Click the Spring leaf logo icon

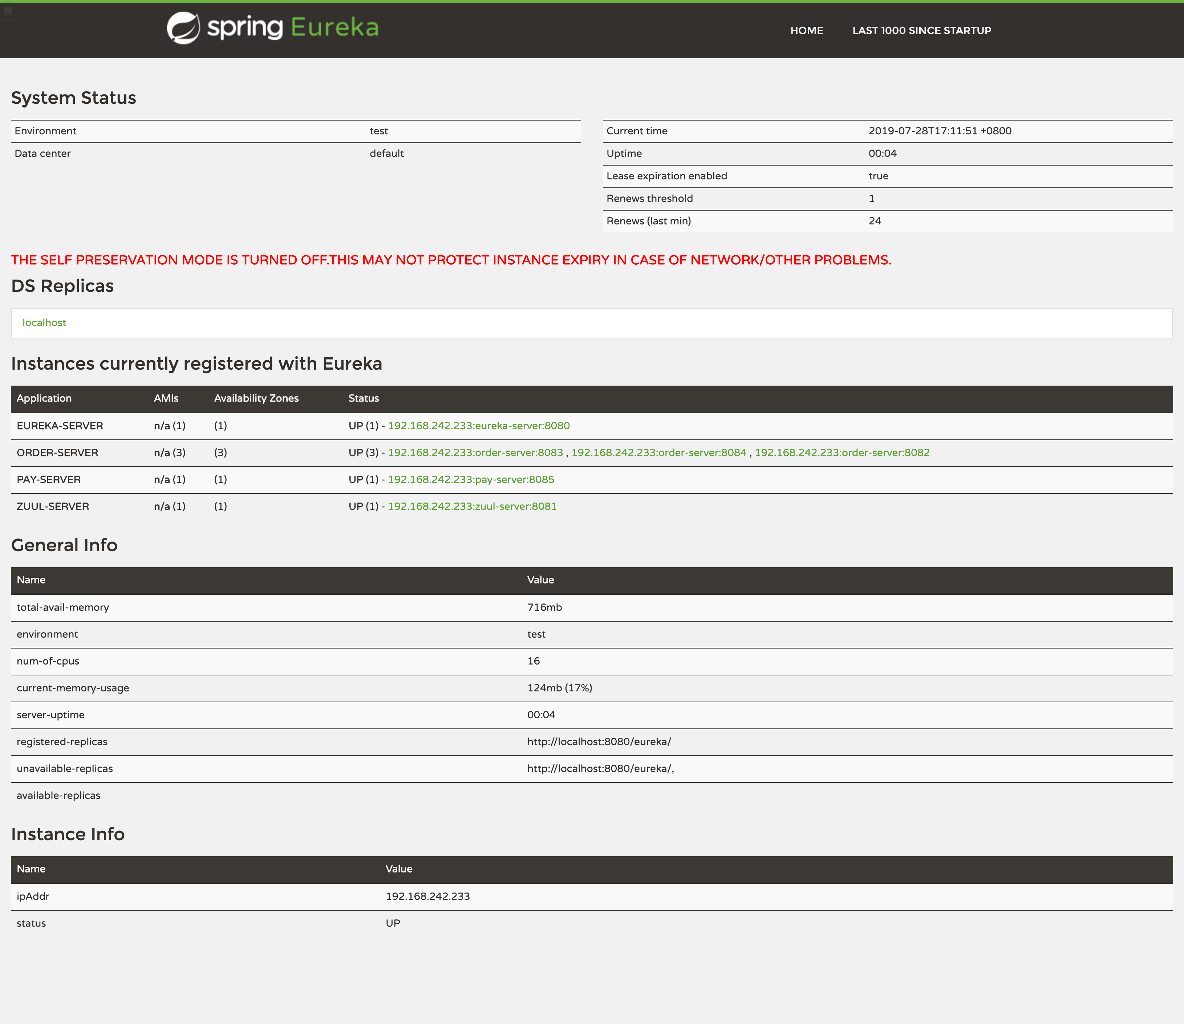183,28
